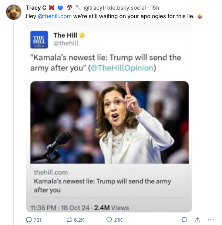222x225 pixels.
Task: Click the 6.2K reposts count
Action: [79, 220]
